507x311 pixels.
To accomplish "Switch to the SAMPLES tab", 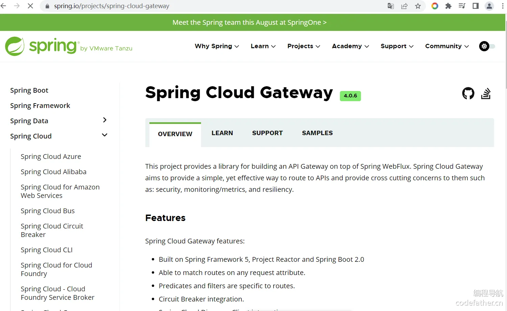I will (x=318, y=133).
